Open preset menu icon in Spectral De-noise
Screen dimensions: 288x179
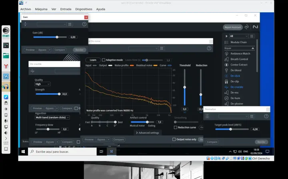pyautogui.click(x=162, y=48)
